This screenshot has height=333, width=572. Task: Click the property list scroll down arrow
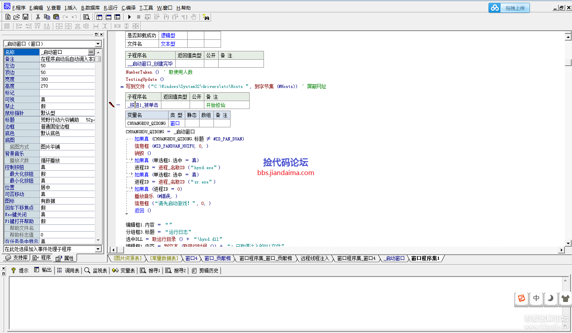click(x=98, y=240)
